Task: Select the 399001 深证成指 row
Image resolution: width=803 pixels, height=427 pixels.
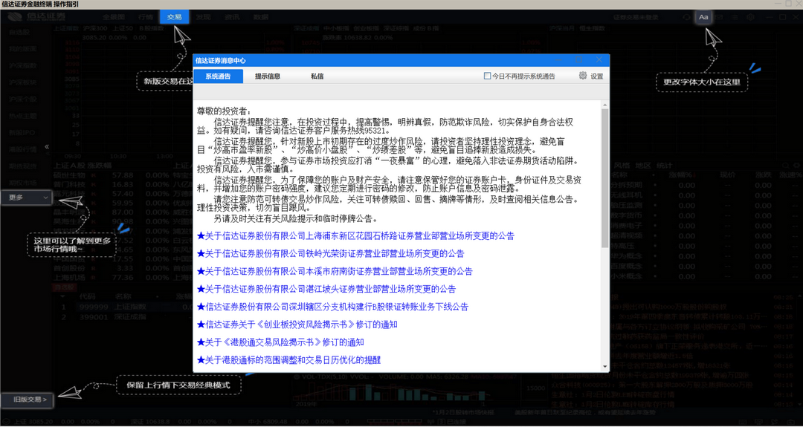Action: (123, 317)
